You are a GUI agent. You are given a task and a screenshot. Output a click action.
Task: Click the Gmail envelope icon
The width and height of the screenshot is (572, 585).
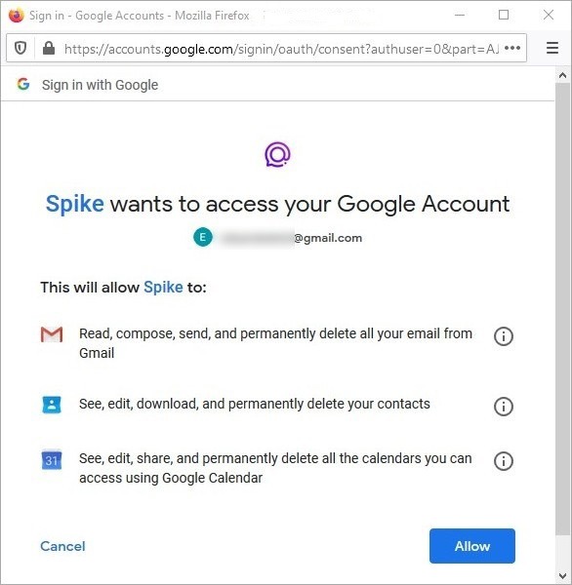pyautogui.click(x=52, y=334)
